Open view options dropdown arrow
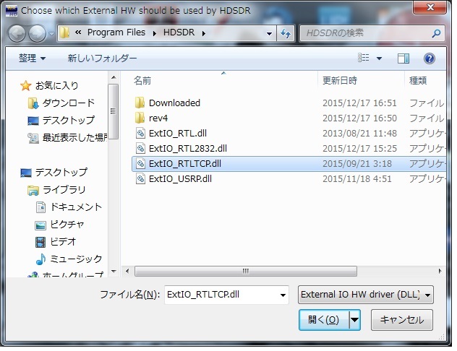This screenshot has width=457, height=351. (379, 58)
